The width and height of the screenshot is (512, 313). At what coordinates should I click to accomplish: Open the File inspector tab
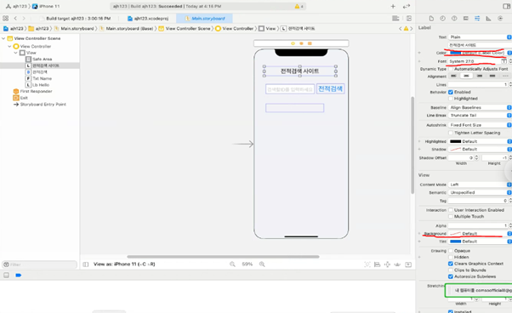431,18
